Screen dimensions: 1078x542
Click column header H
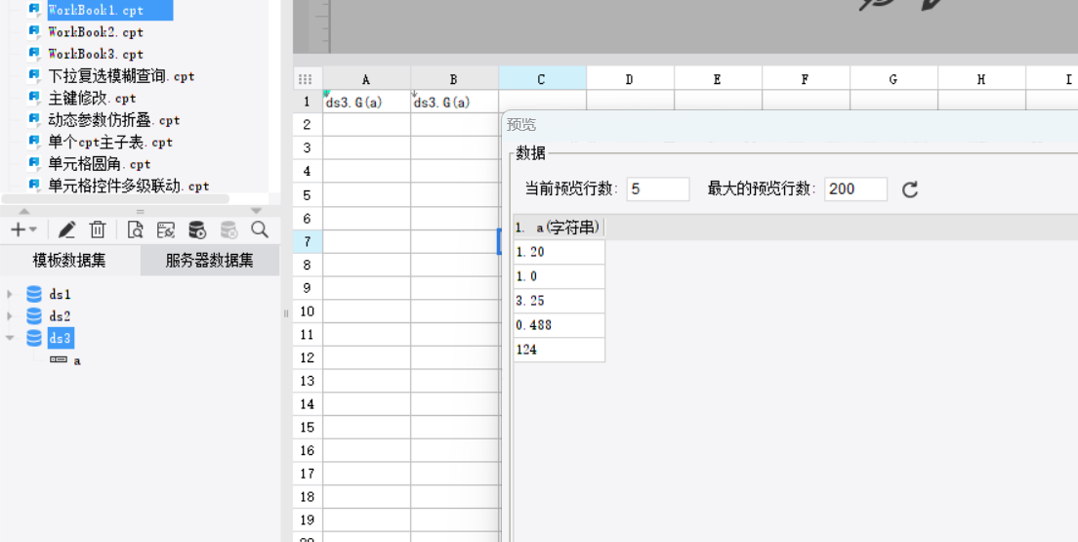point(982,78)
